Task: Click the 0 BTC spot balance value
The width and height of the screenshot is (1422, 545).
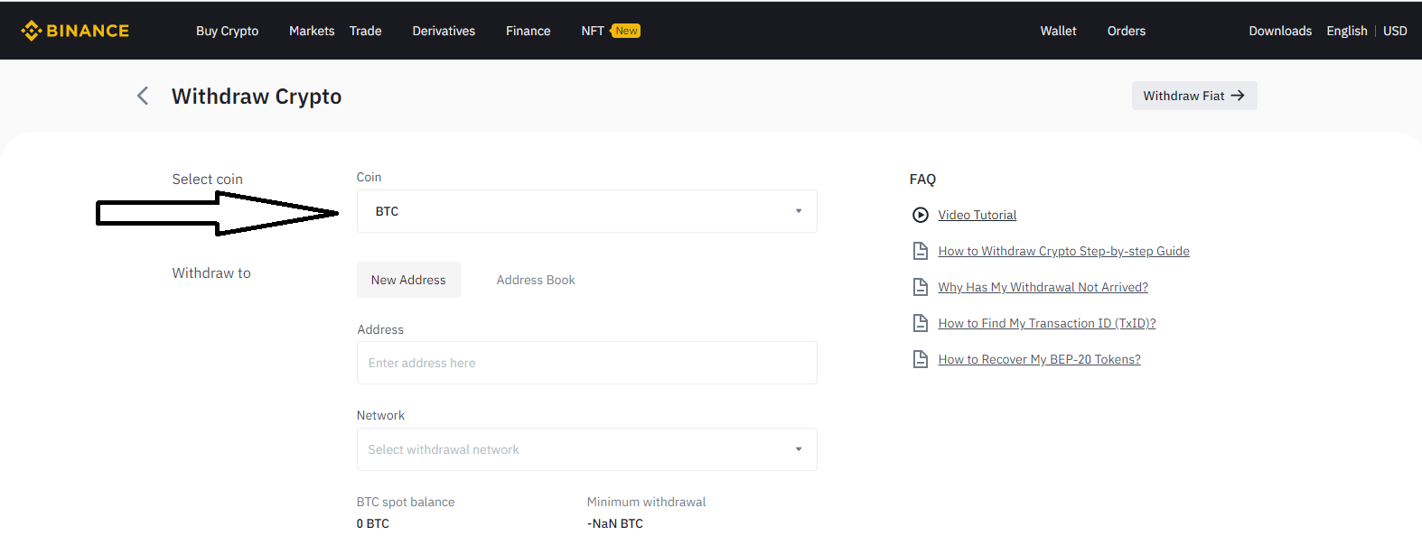Action: [373, 523]
